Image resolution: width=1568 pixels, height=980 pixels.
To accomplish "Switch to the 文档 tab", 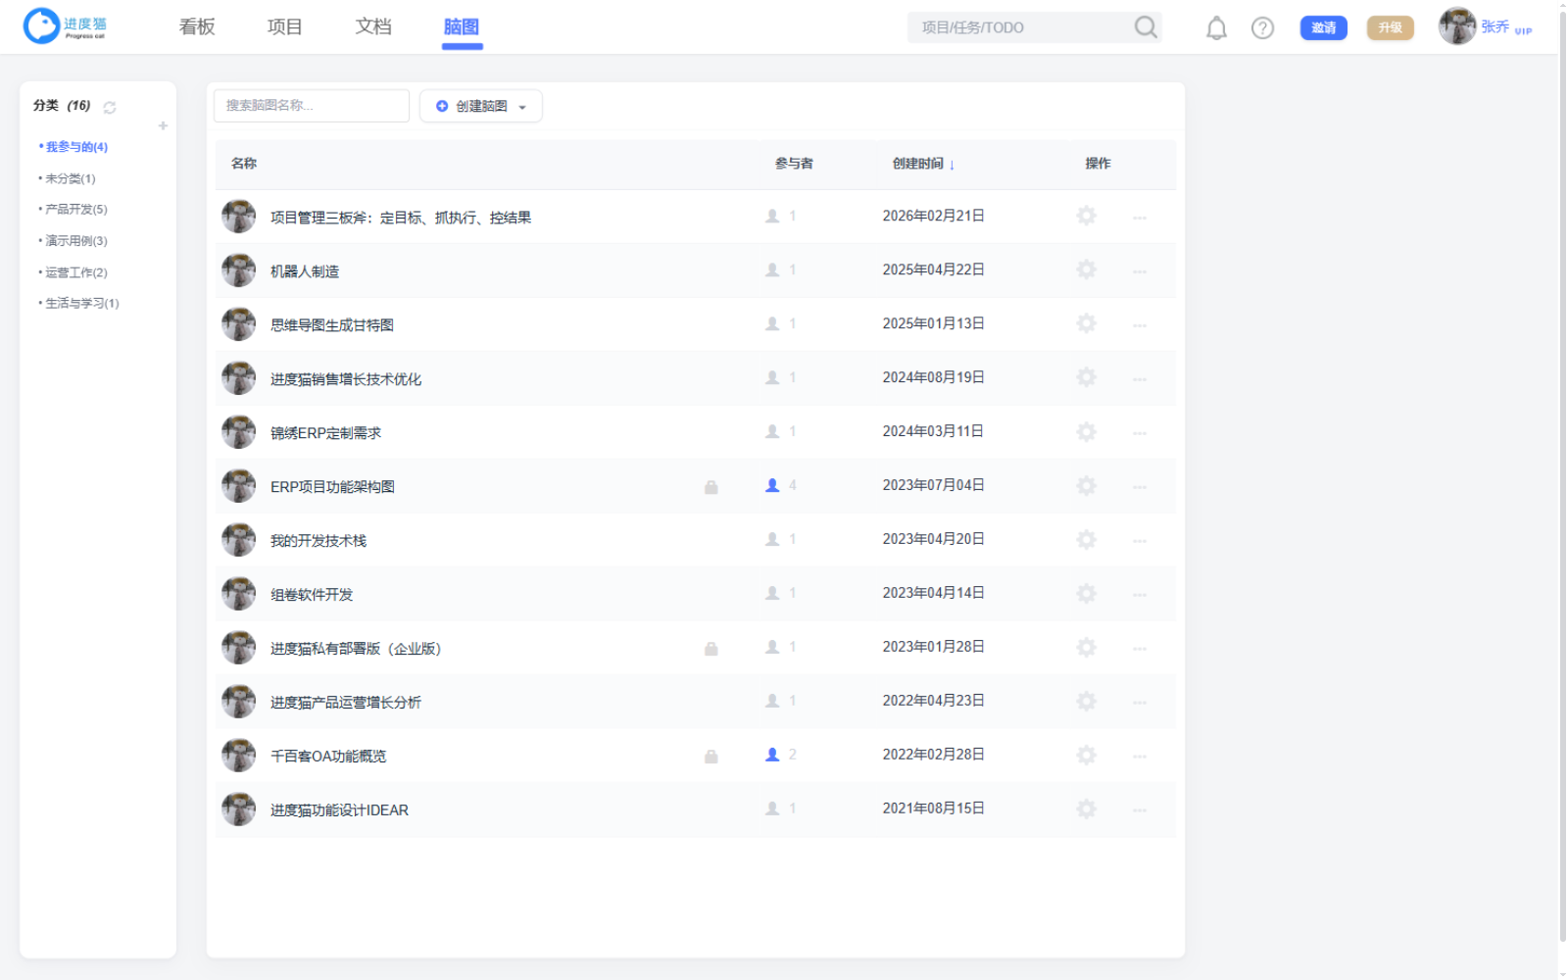I will pos(373,26).
